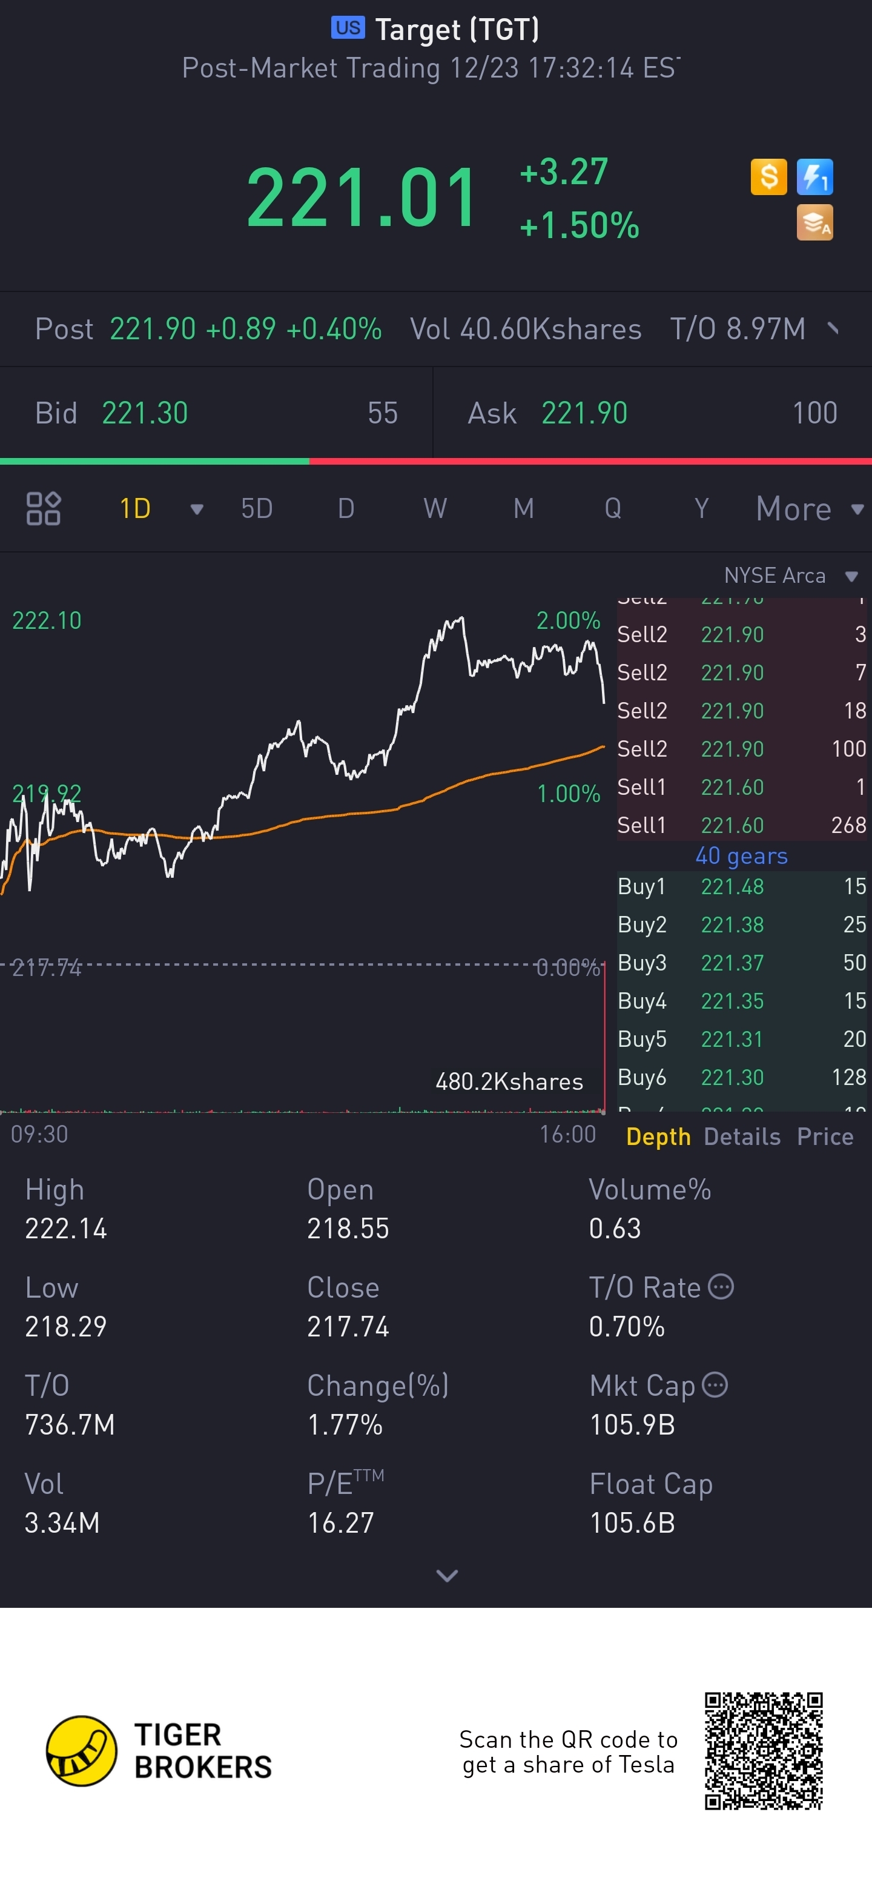
Task: Tap the blue lightning bolt badge icon
Action: point(814,178)
